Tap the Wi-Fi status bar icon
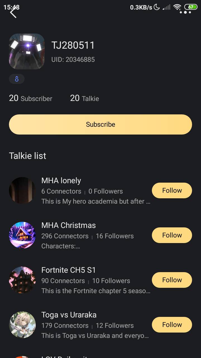Image resolution: width=201 pixels, height=358 pixels. click(177, 7)
